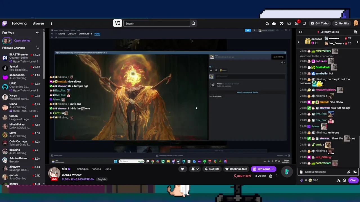Follow heart button under the stream
This screenshot has height=202, width=360.
click(182, 169)
